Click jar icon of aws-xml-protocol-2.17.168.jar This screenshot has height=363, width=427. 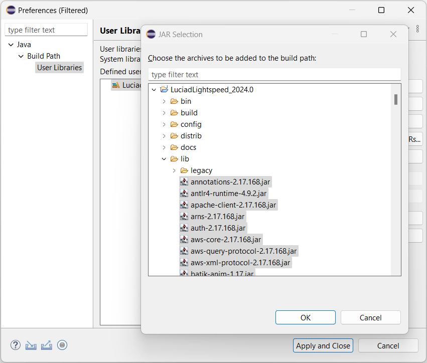click(184, 263)
